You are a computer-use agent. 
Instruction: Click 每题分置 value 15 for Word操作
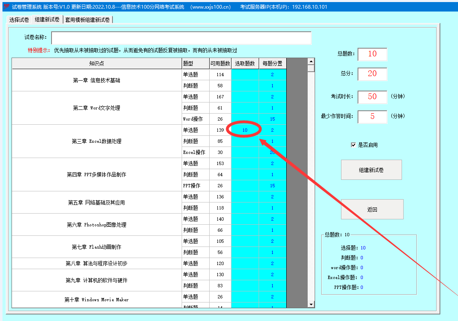[273, 119]
